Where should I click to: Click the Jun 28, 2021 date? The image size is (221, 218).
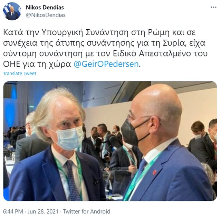(x=43, y=211)
